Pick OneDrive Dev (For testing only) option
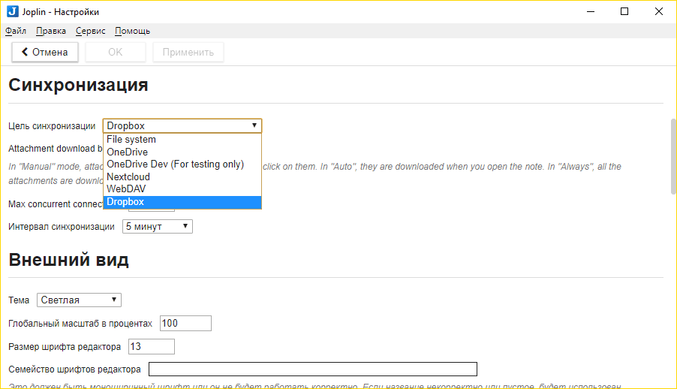Image resolution: width=677 pixels, height=389 pixels. 182,164
